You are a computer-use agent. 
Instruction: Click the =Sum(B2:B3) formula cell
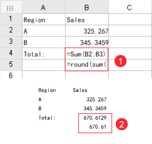[x=87, y=54]
